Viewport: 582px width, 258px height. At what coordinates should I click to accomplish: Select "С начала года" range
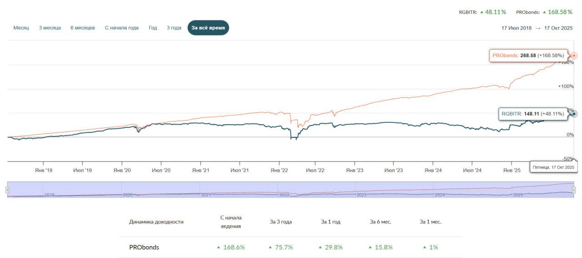coord(122,28)
